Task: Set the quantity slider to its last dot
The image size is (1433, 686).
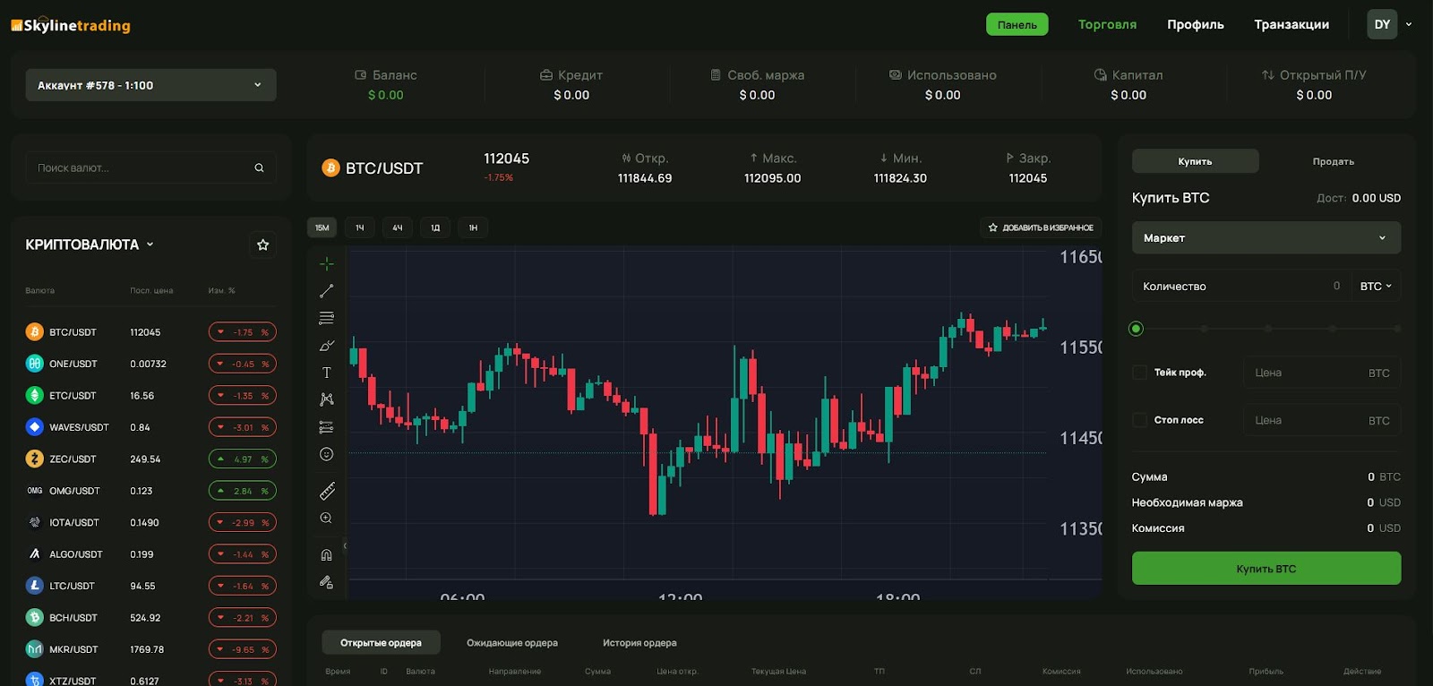Action: pos(1397,329)
